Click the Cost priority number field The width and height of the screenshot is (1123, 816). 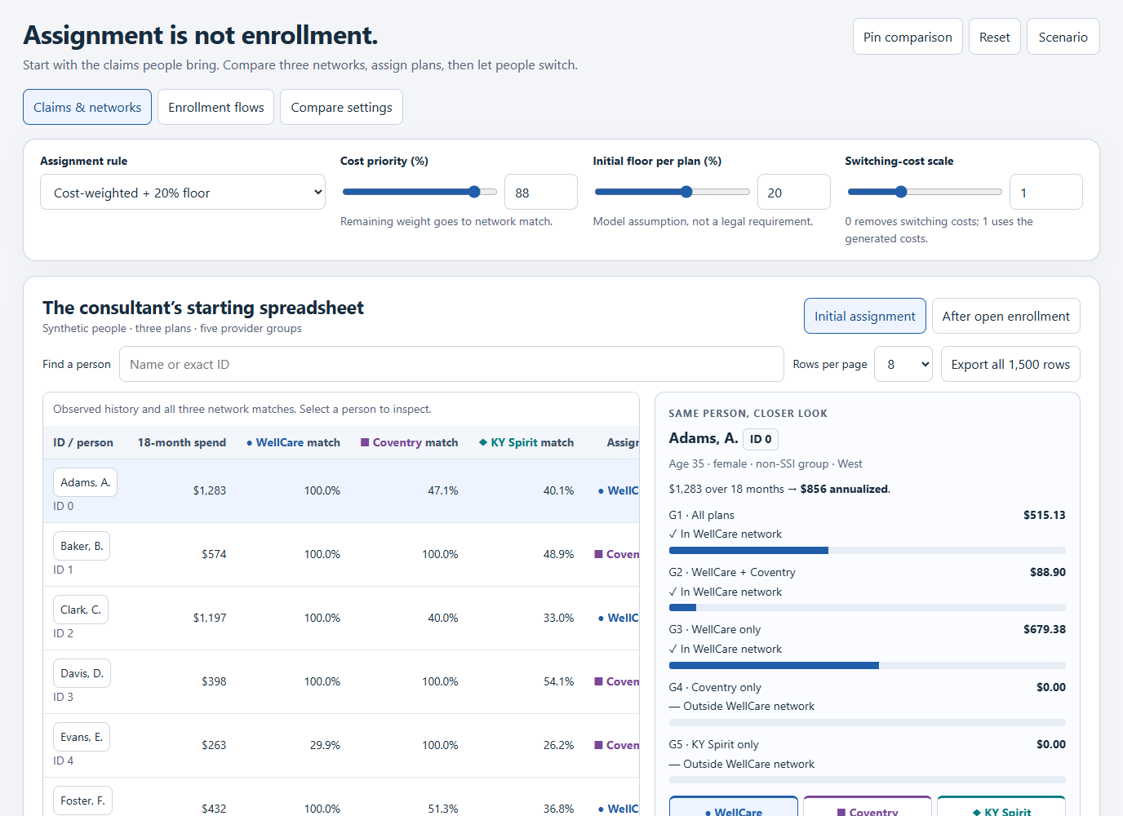[541, 192]
